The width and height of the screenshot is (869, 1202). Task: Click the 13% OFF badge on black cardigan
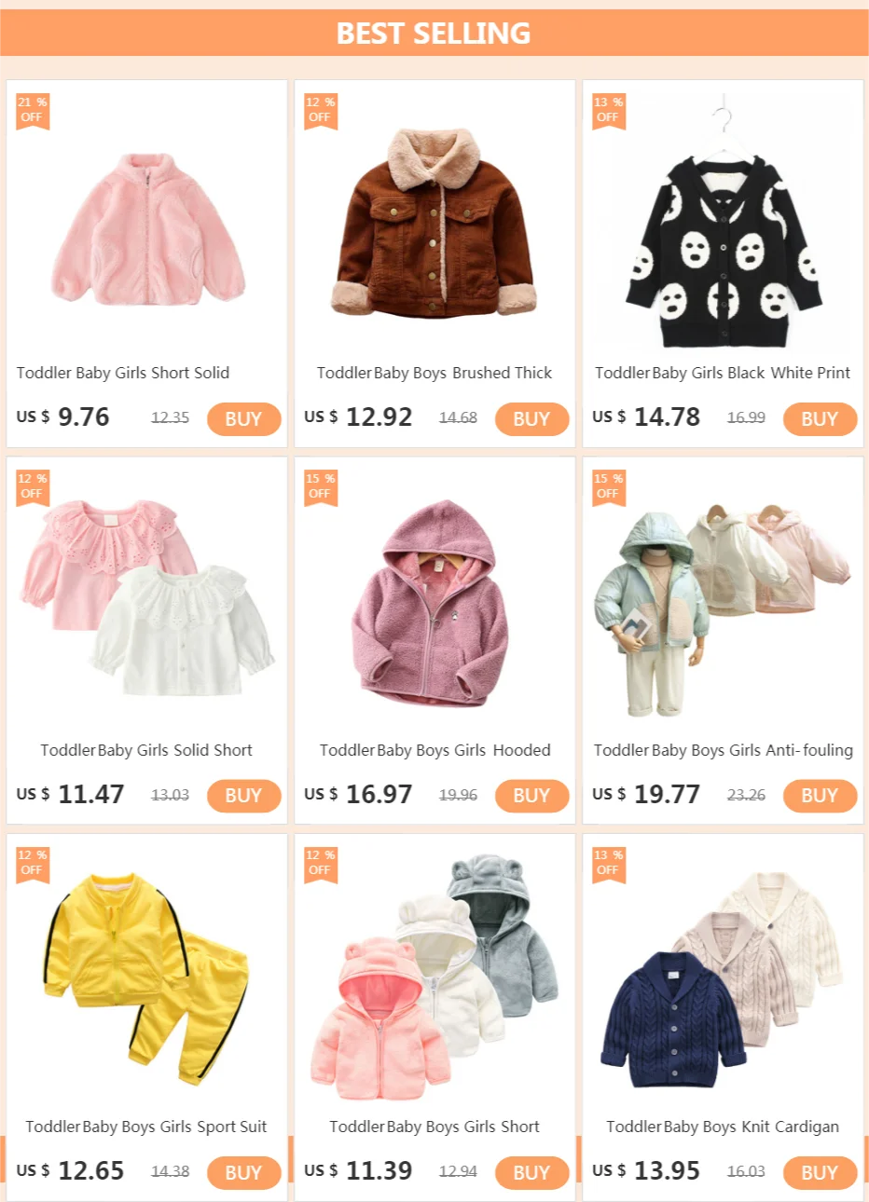pyautogui.click(x=608, y=111)
